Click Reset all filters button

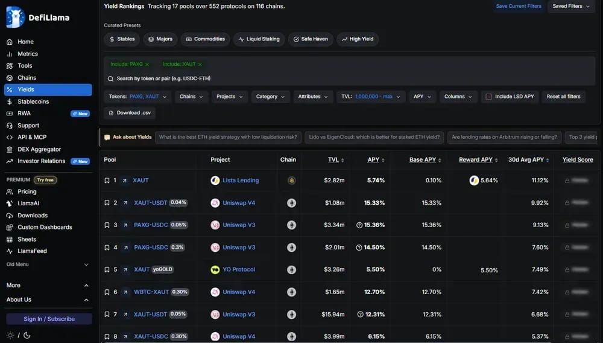point(563,97)
